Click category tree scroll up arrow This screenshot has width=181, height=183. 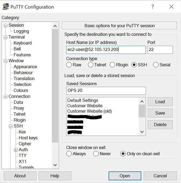pyautogui.click(x=55, y=26)
